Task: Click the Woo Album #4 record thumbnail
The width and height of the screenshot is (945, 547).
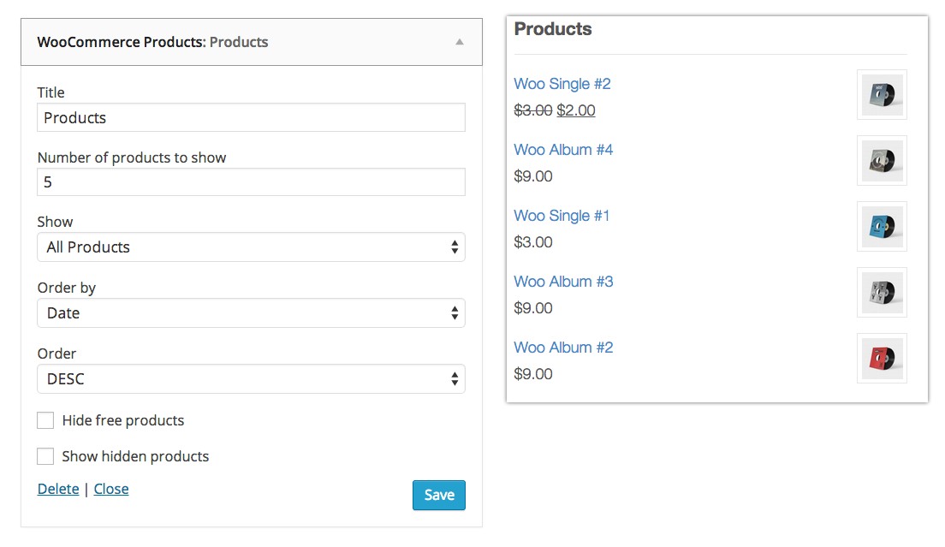Action: 882,160
